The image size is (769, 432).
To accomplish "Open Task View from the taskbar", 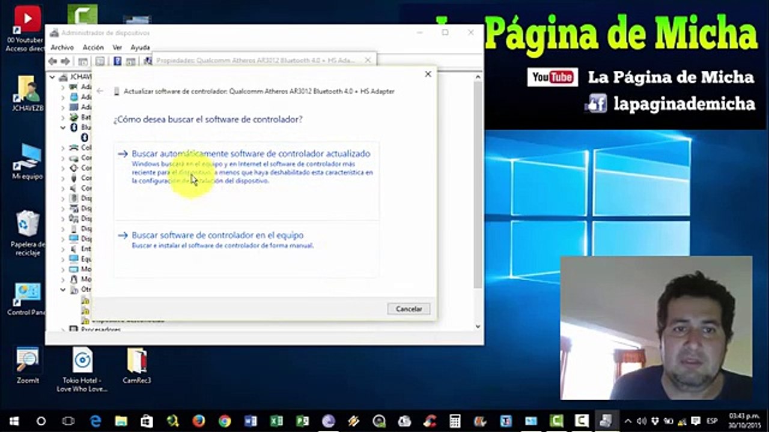I will click(68, 421).
